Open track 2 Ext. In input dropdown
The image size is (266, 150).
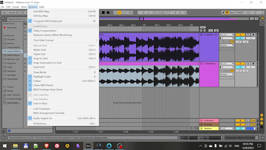[x=226, y=63]
